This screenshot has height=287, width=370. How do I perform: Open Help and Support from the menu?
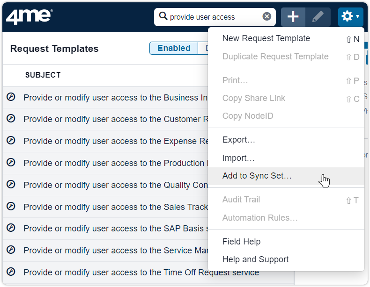(x=286, y=260)
